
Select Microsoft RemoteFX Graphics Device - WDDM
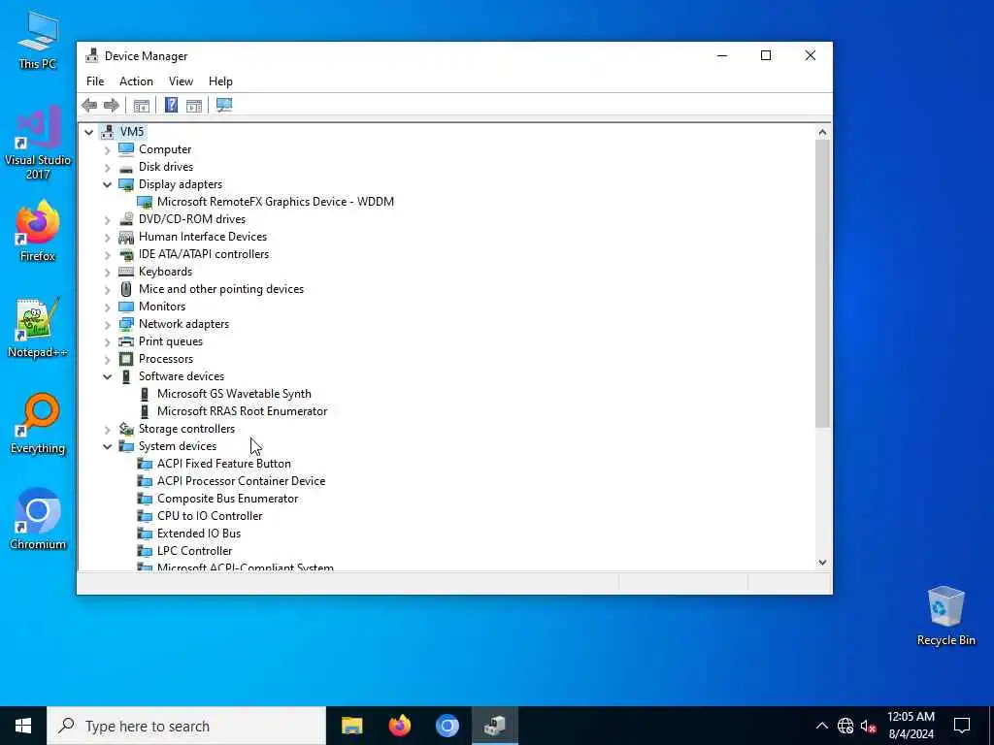tap(275, 202)
